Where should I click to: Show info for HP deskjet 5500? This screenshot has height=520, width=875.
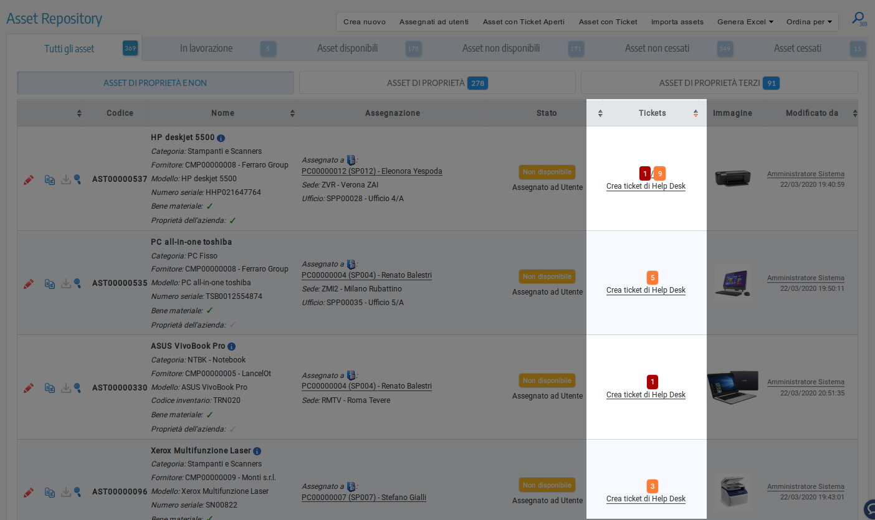(221, 138)
